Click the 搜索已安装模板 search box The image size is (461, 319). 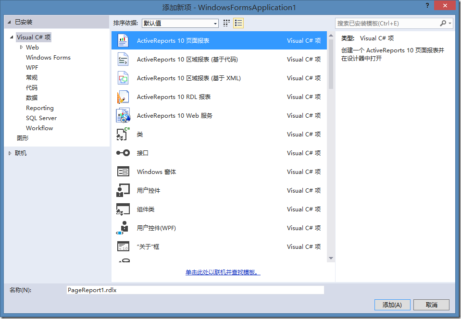pyautogui.click(x=387, y=23)
